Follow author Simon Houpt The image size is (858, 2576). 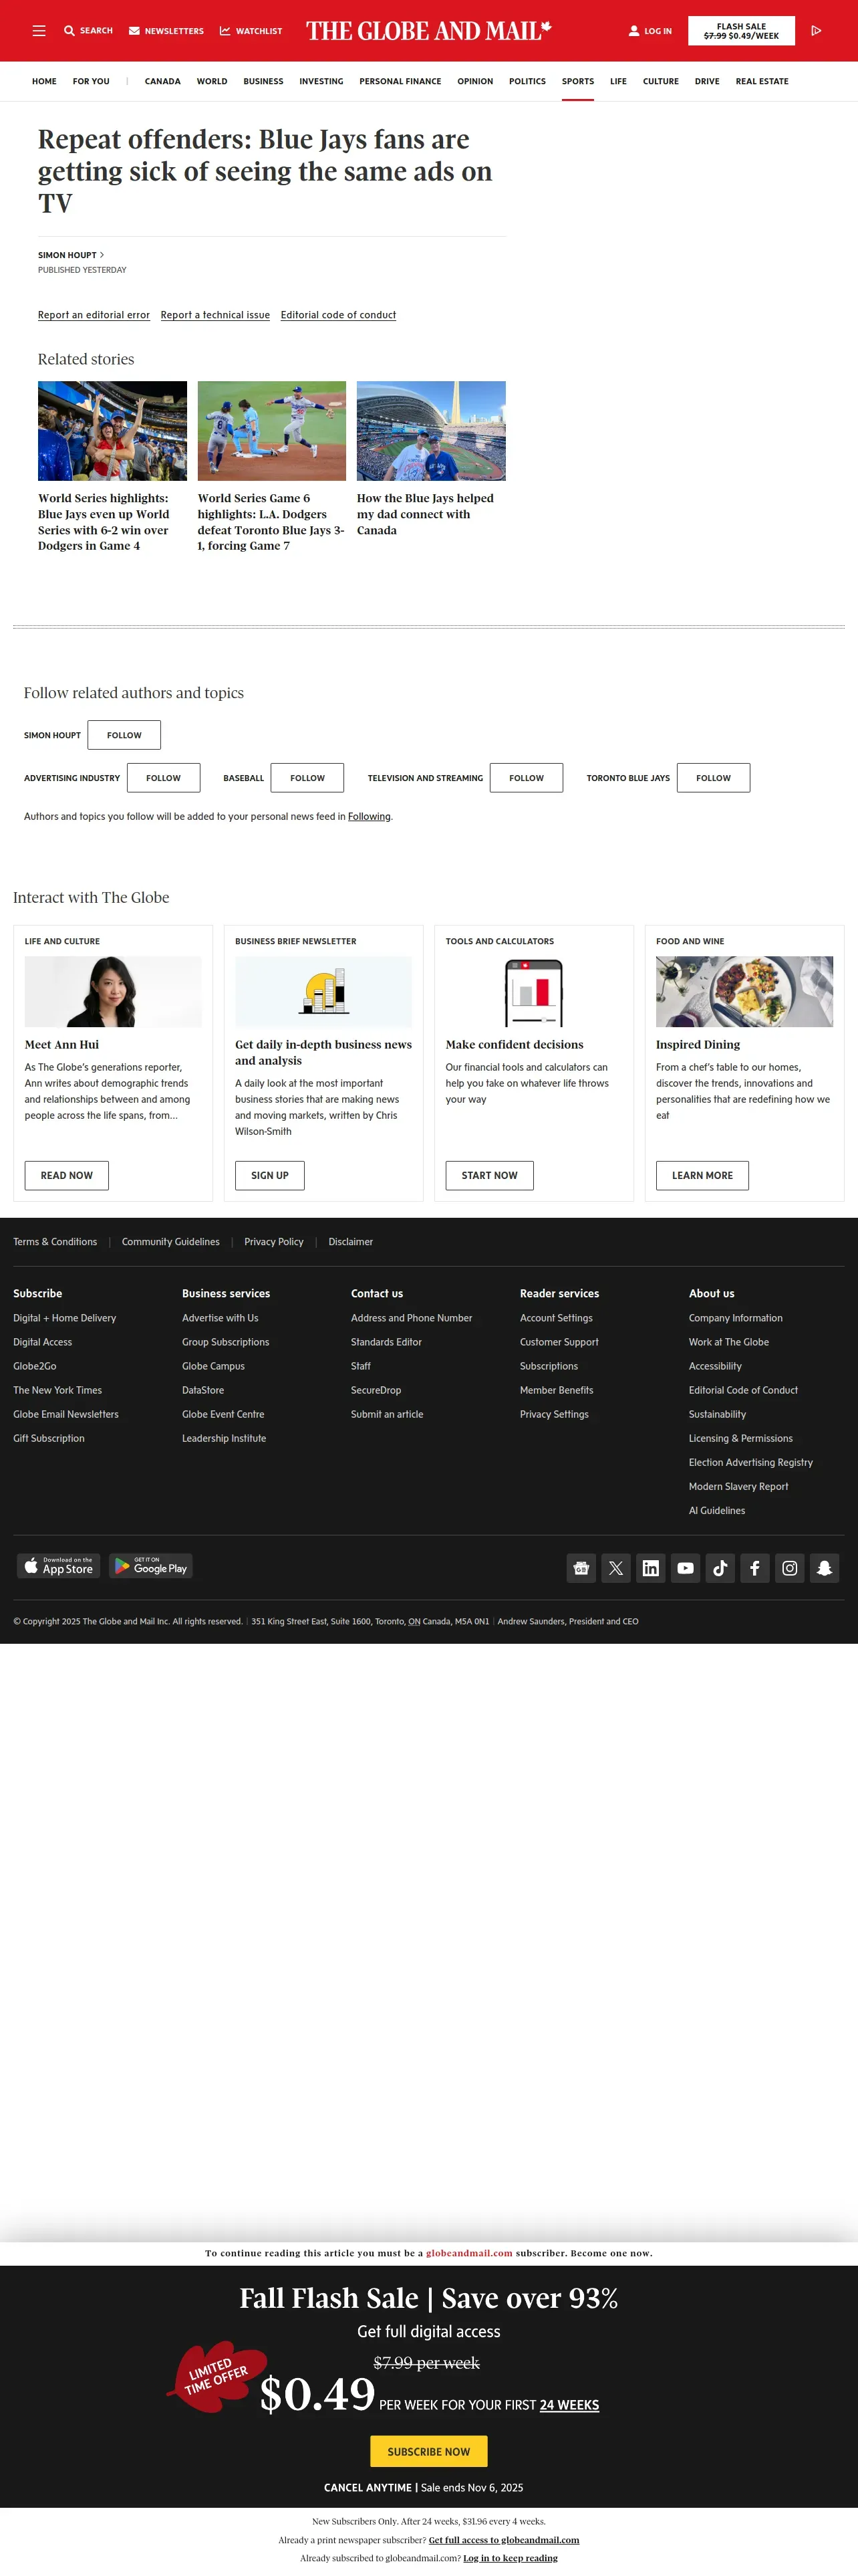tap(124, 735)
